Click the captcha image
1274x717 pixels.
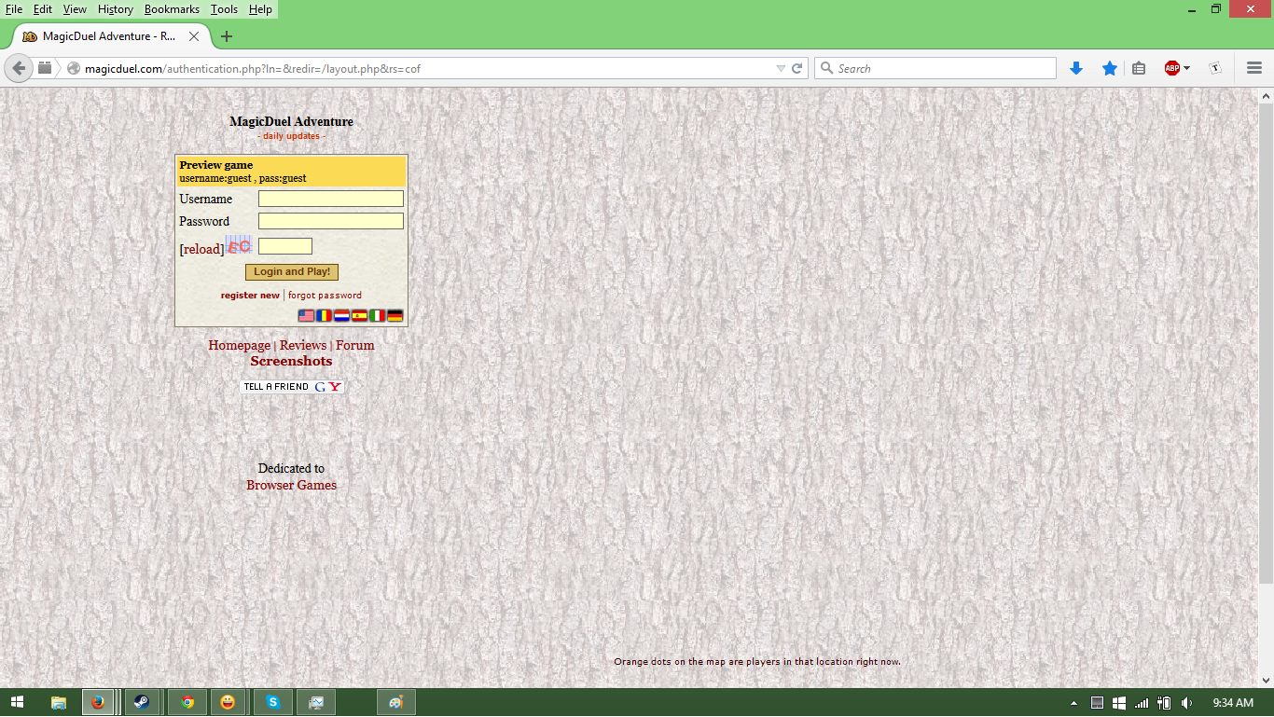click(x=239, y=245)
